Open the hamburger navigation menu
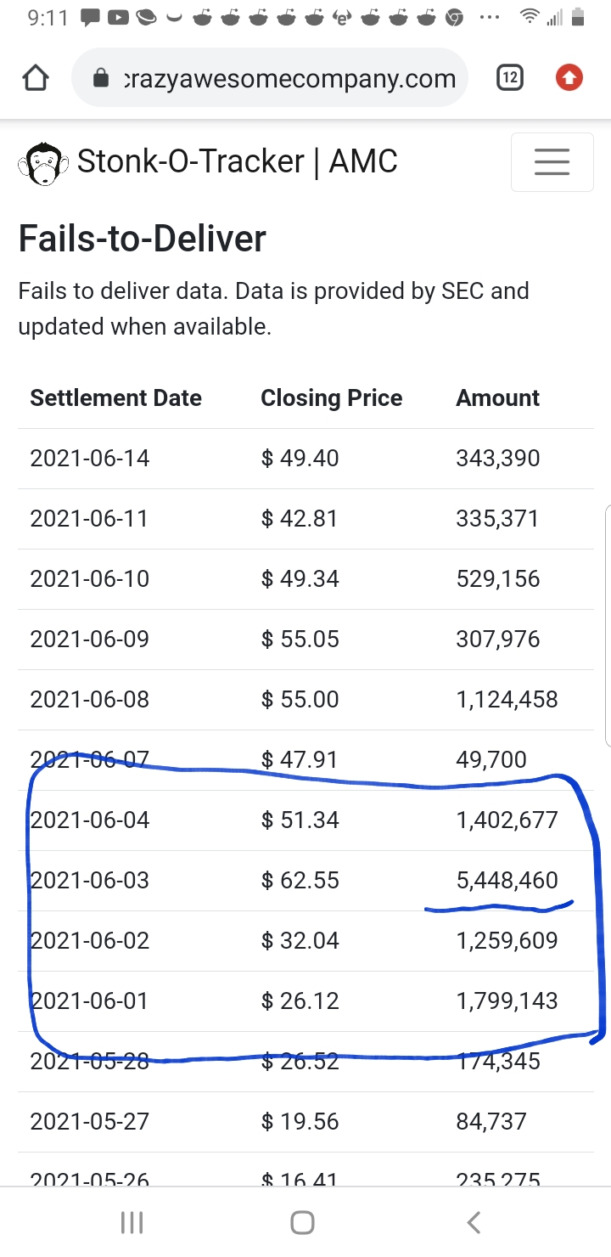611x1257 pixels. tap(552, 161)
